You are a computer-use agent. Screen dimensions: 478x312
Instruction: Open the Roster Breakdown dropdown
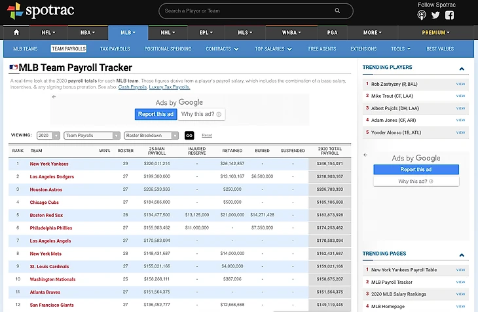(x=152, y=136)
